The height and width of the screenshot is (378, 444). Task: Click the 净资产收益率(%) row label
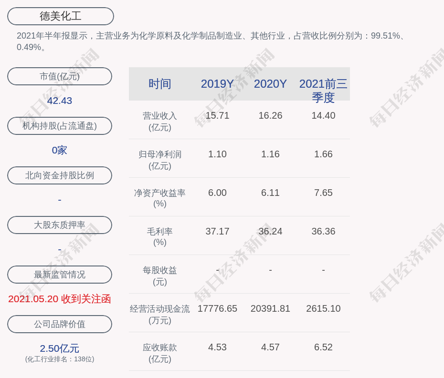160,198
